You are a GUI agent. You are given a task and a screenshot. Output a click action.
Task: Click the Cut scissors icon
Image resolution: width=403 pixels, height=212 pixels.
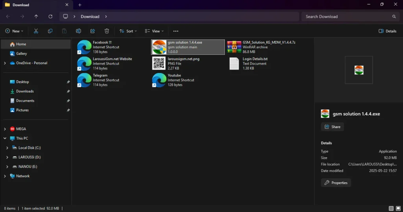[36, 31]
